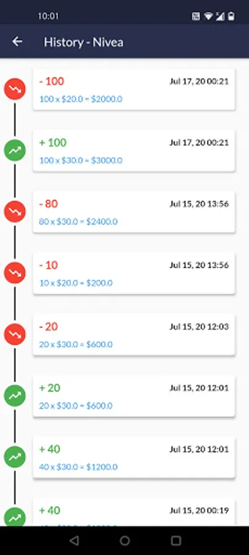Open the -100 history card
The image size is (249, 555).
click(134, 89)
